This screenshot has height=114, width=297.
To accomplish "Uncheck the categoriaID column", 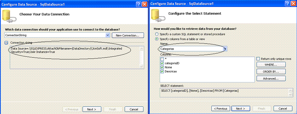I will 162,63.
